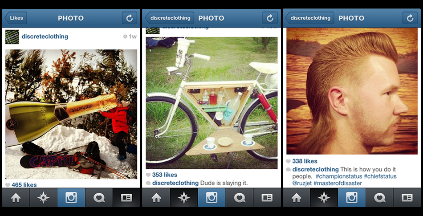The width and height of the screenshot is (423, 216).
Task: Tap the refresh icon in the left screen header
Action: (x=130, y=18)
